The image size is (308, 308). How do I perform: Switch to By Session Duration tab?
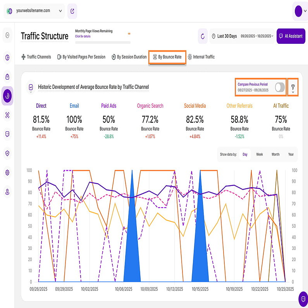pyautogui.click(x=129, y=57)
